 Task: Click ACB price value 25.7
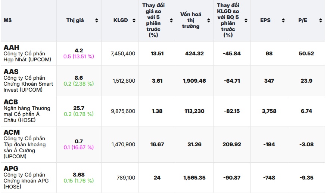(79, 108)
